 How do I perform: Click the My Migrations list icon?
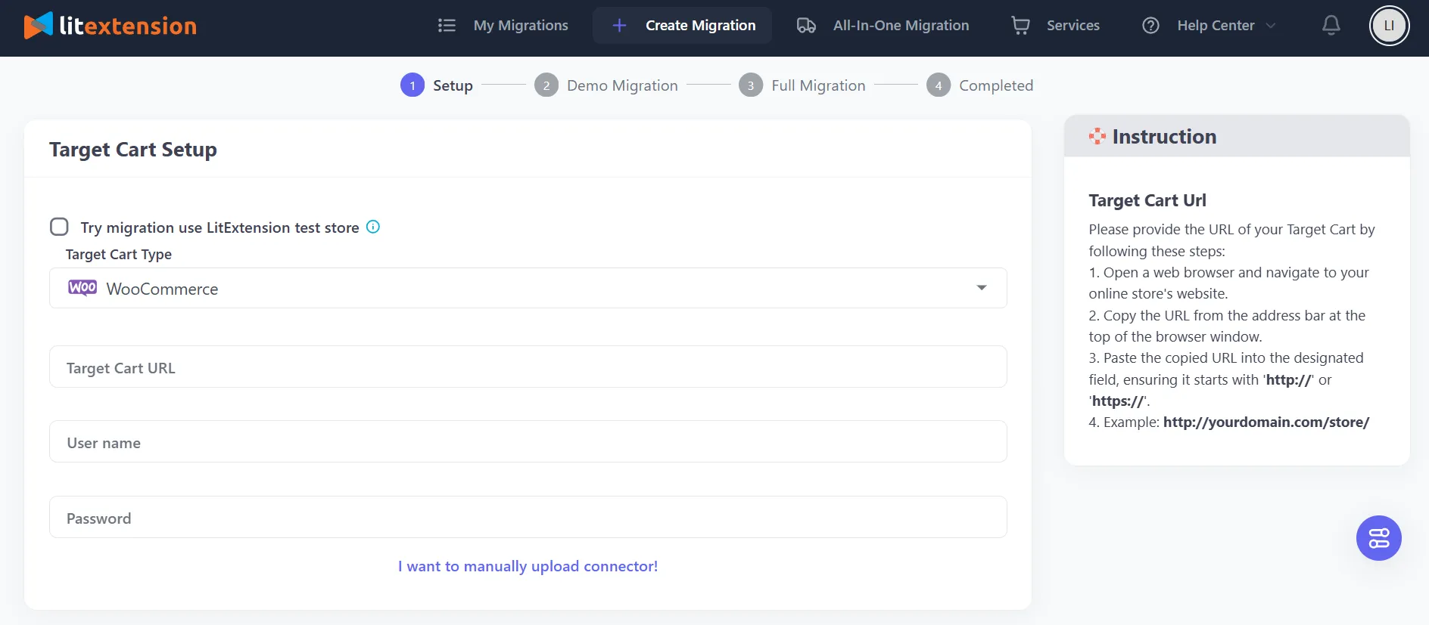[447, 26]
